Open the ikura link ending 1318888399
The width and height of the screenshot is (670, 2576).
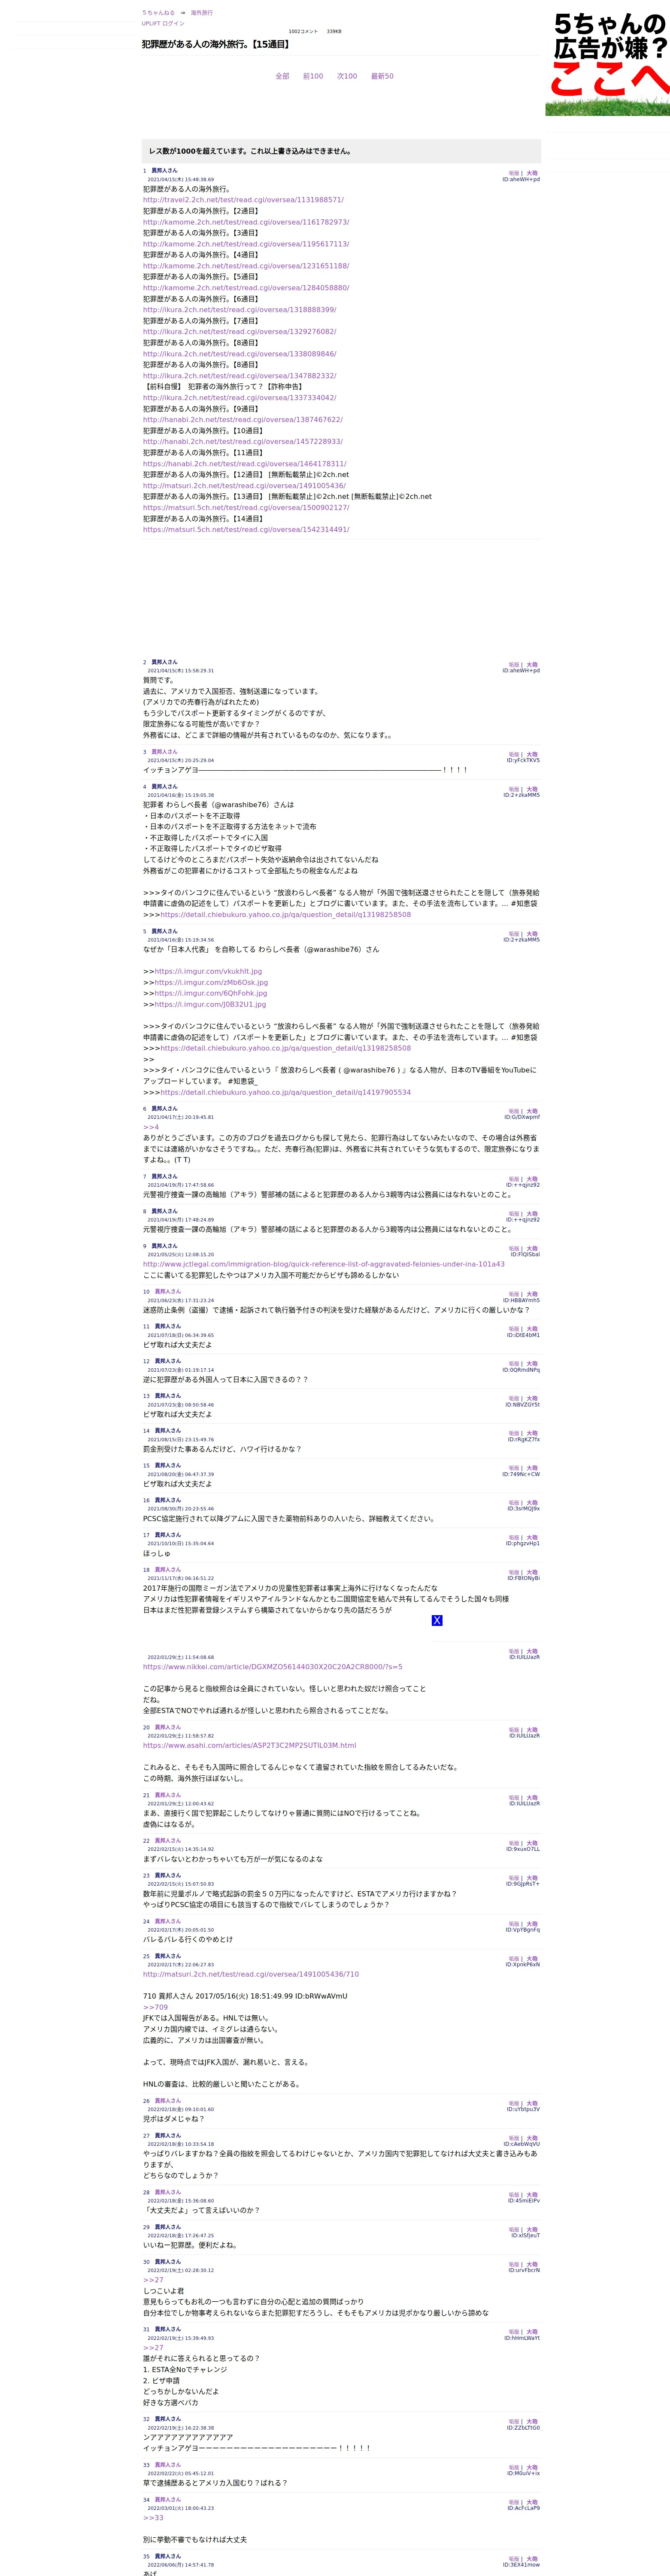[x=239, y=310]
